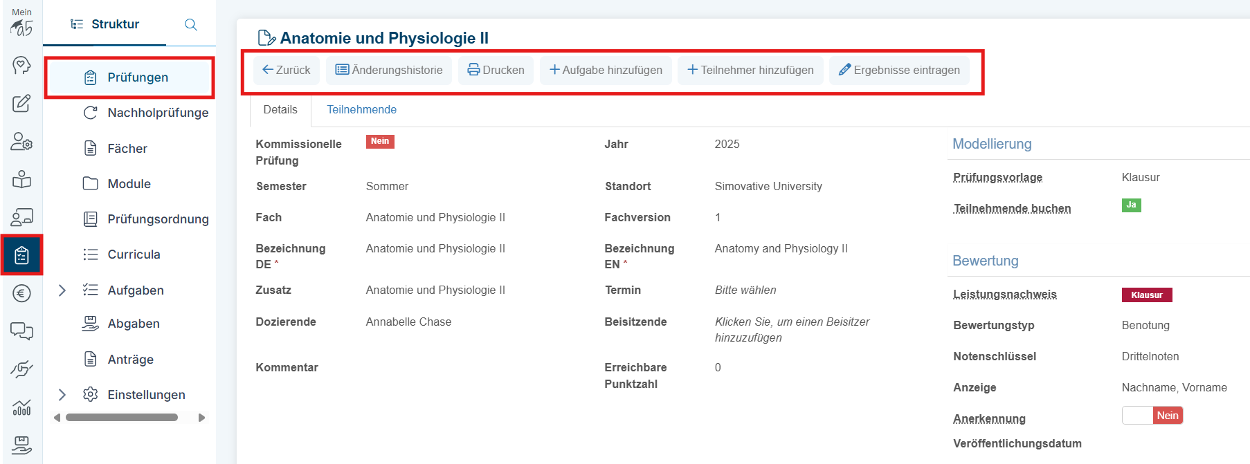Choose a date via Termin 'Bitte wählen'

[745, 290]
